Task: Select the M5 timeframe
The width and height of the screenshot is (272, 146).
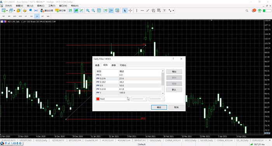Action: tap(9, 16)
